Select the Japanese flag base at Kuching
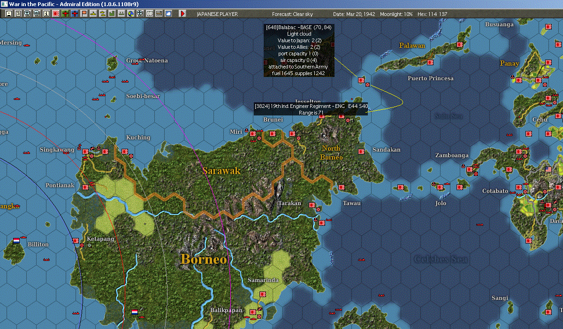Screen dimensions: 563x329 pos(125,151)
